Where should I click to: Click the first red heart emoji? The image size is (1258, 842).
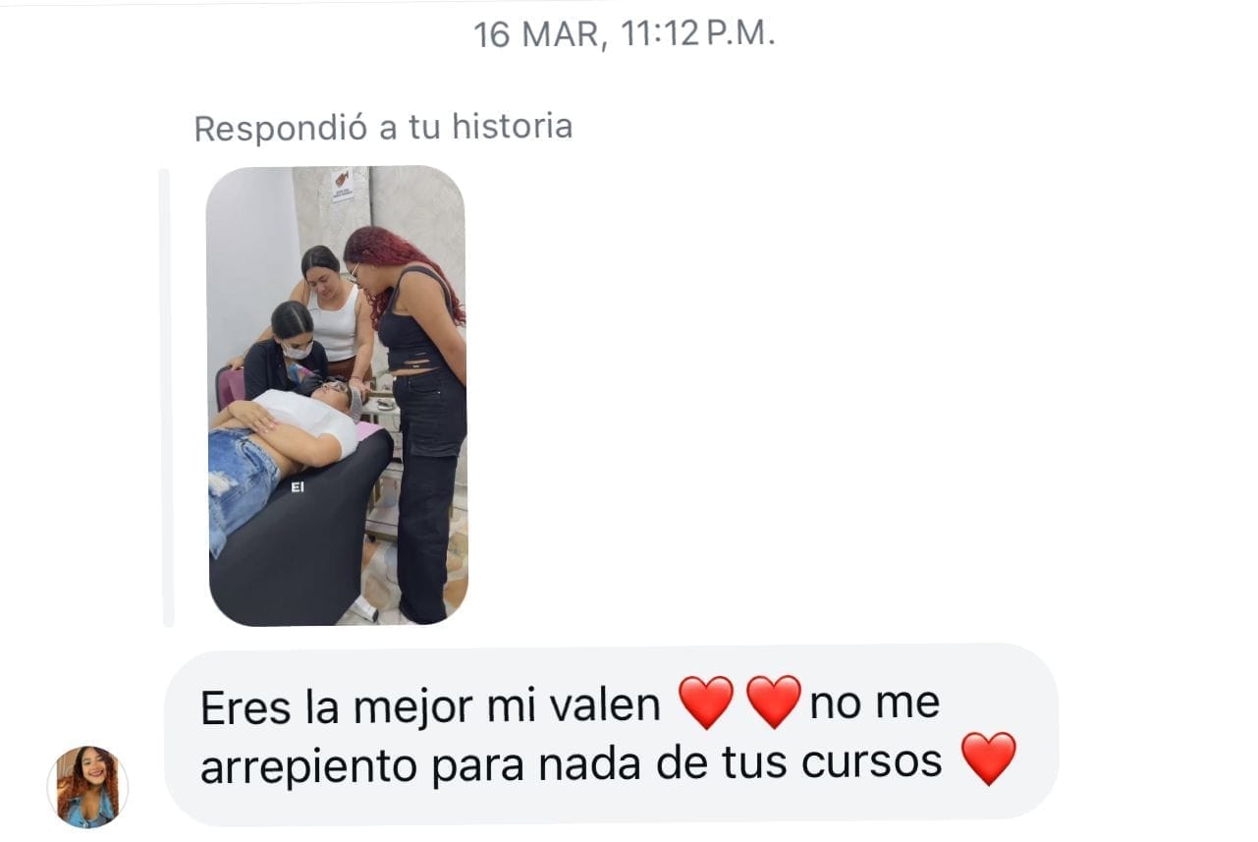pos(706,702)
